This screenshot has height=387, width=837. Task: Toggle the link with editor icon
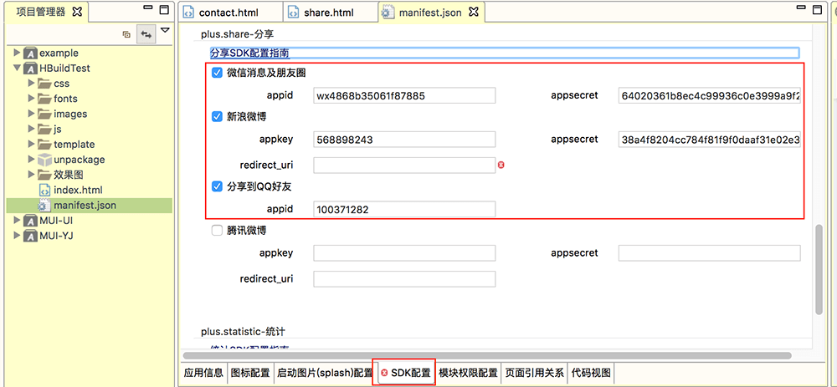point(146,34)
